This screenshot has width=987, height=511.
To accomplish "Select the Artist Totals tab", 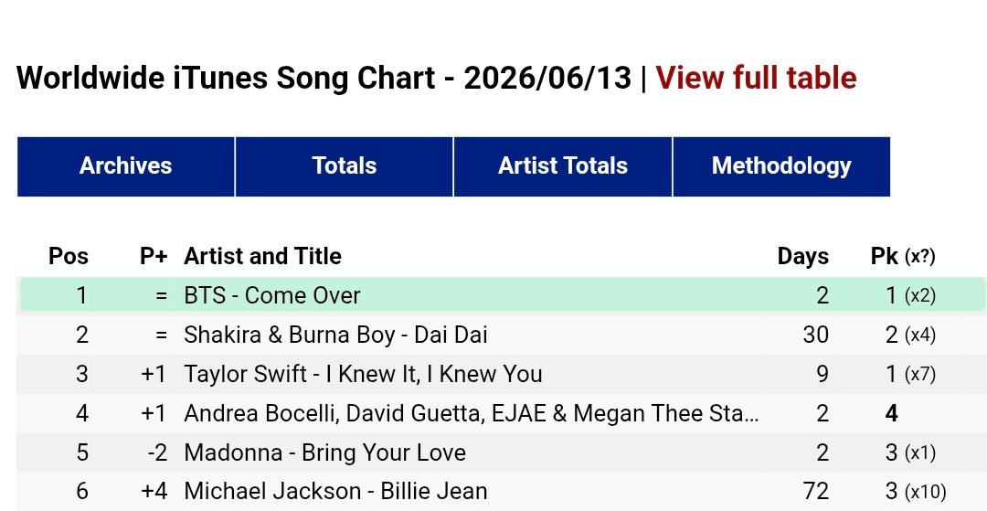I will (x=563, y=166).
